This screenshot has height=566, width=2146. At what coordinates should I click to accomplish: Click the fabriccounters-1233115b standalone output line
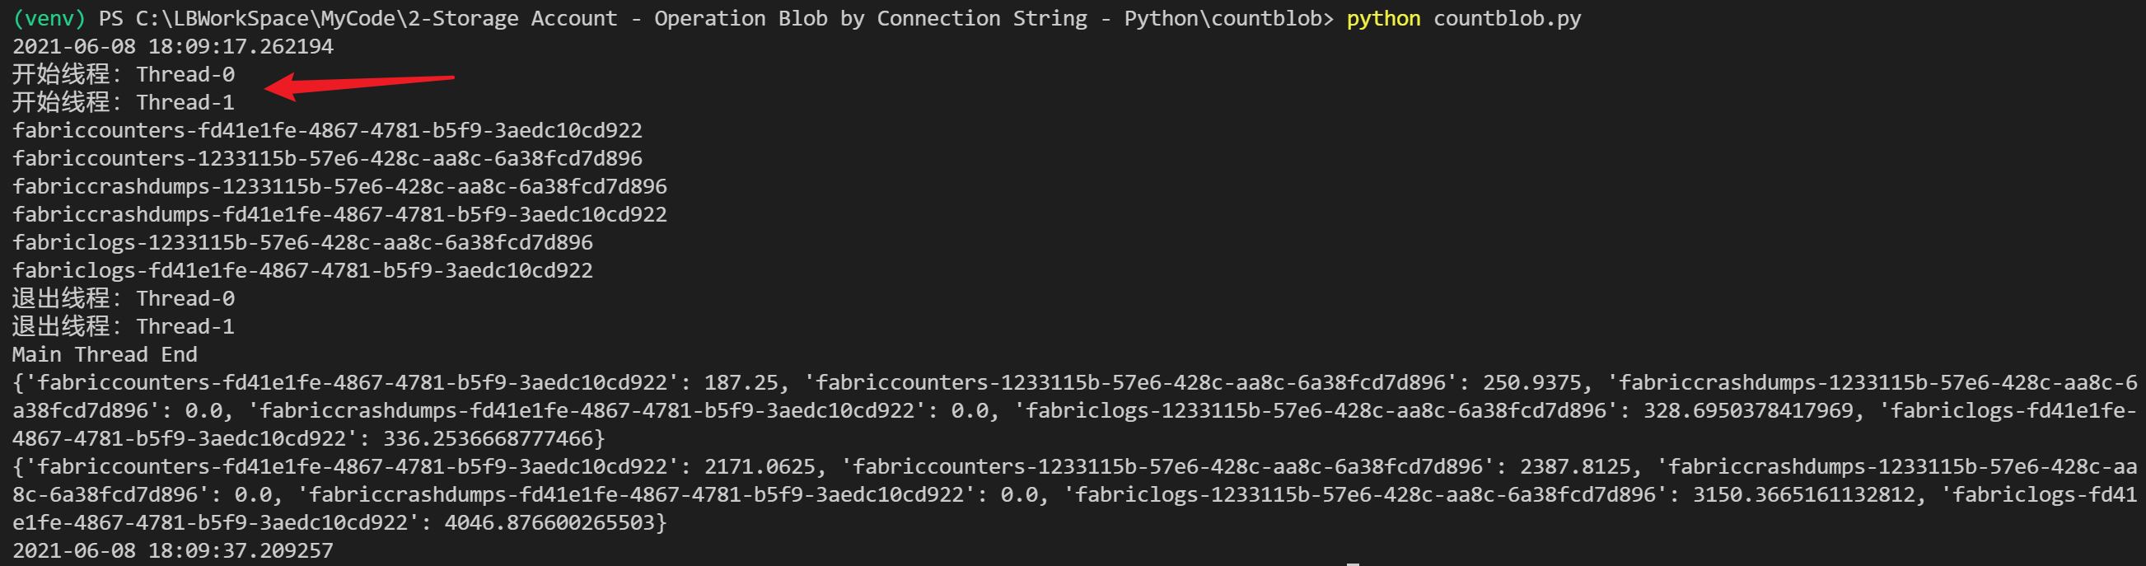[x=327, y=158]
